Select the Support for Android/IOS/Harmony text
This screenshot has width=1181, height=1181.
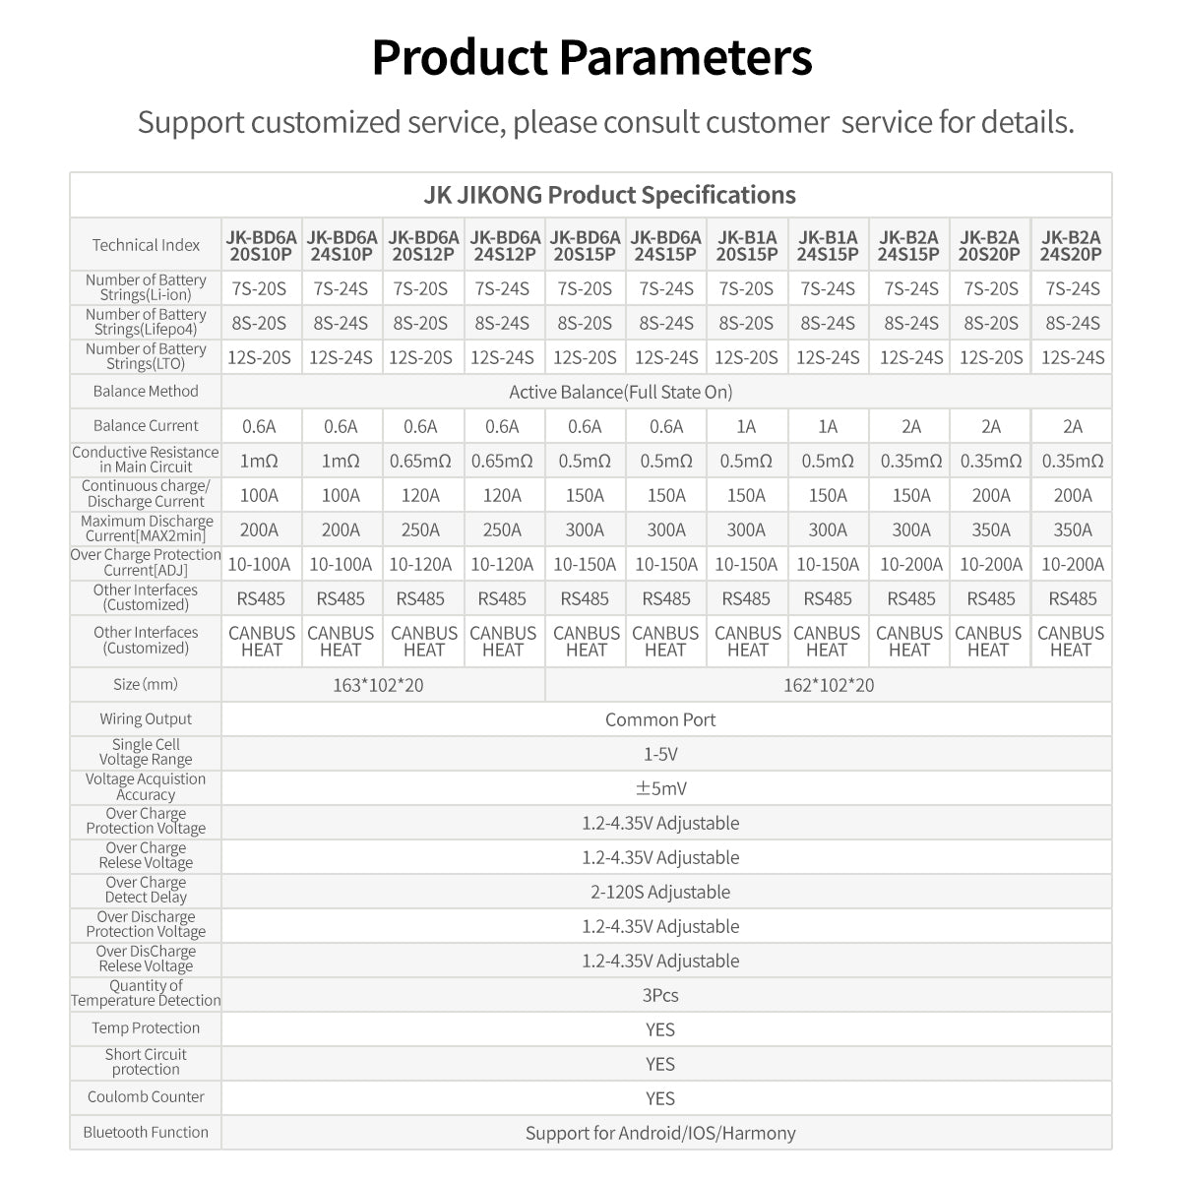pyautogui.click(x=660, y=1133)
